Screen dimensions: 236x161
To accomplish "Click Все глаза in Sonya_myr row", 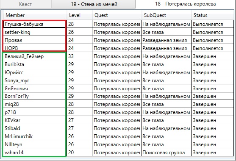I will point(167,80).
